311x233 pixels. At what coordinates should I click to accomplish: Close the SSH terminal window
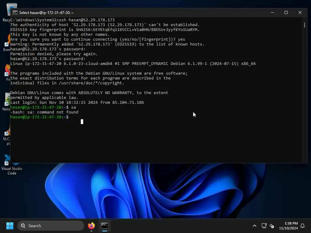point(300,12)
